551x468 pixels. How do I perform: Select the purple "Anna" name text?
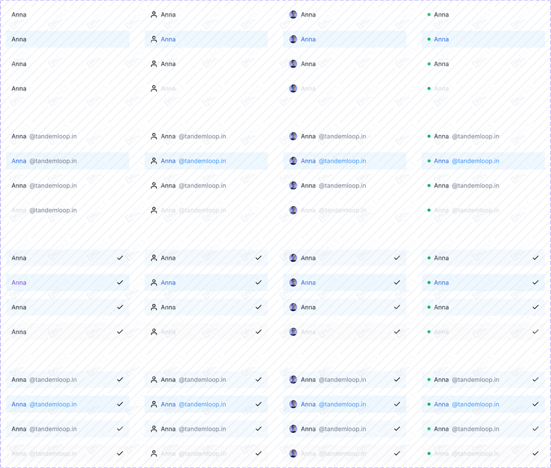coord(19,283)
